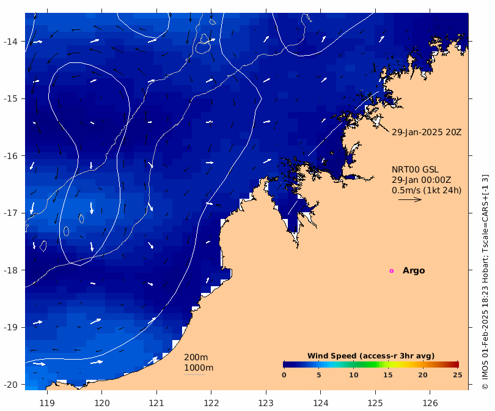Click the '200m' depth contour legend label
The image size is (495, 411).
pyautogui.click(x=196, y=357)
